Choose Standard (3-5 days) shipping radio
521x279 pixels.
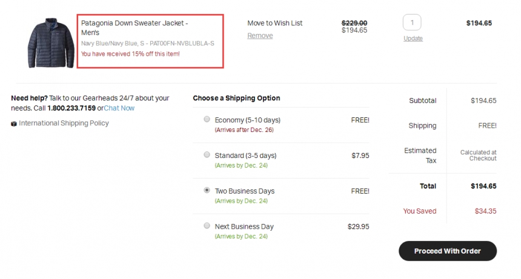(x=207, y=154)
